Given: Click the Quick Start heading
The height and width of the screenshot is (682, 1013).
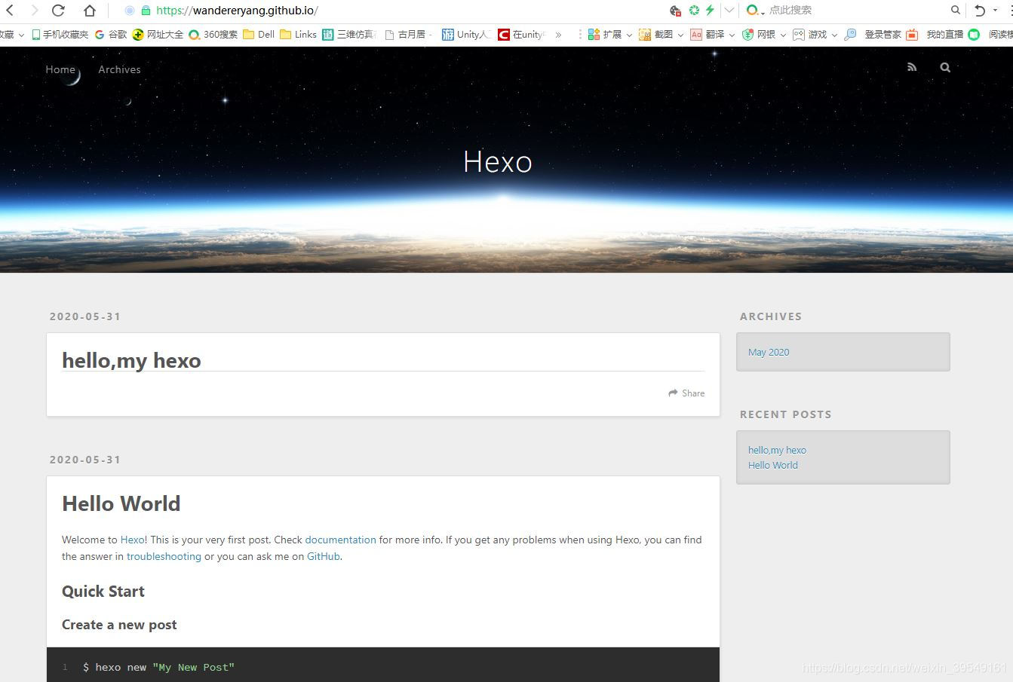Looking at the screenshot, I should pos(103,592).
